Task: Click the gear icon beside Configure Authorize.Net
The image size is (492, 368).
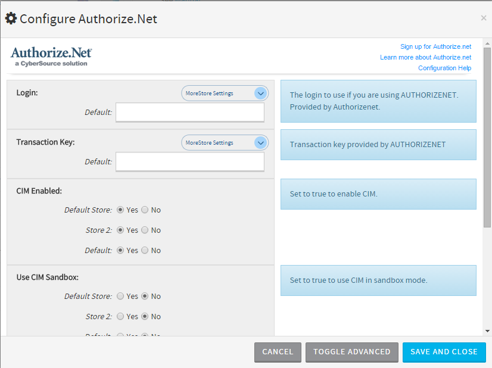Action: coord(11,18)
